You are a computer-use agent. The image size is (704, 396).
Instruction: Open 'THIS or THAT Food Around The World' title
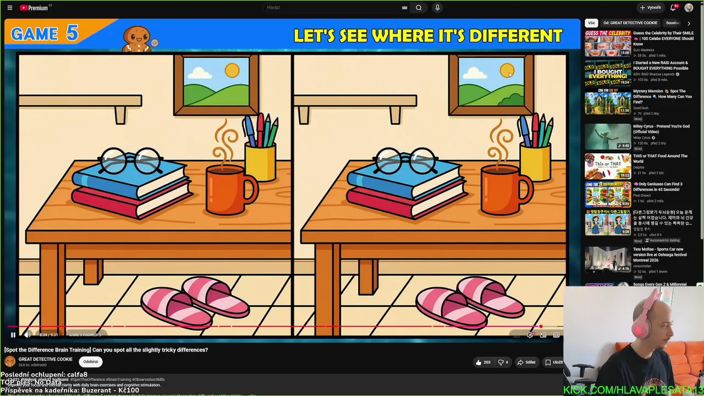coord(661,158)
